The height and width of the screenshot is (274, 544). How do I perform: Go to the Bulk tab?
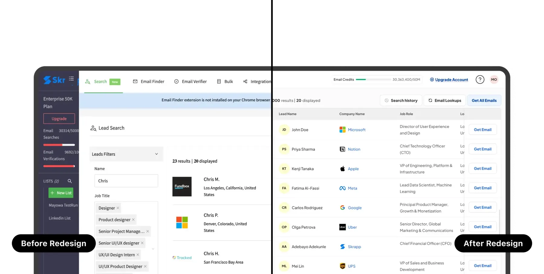225,81
